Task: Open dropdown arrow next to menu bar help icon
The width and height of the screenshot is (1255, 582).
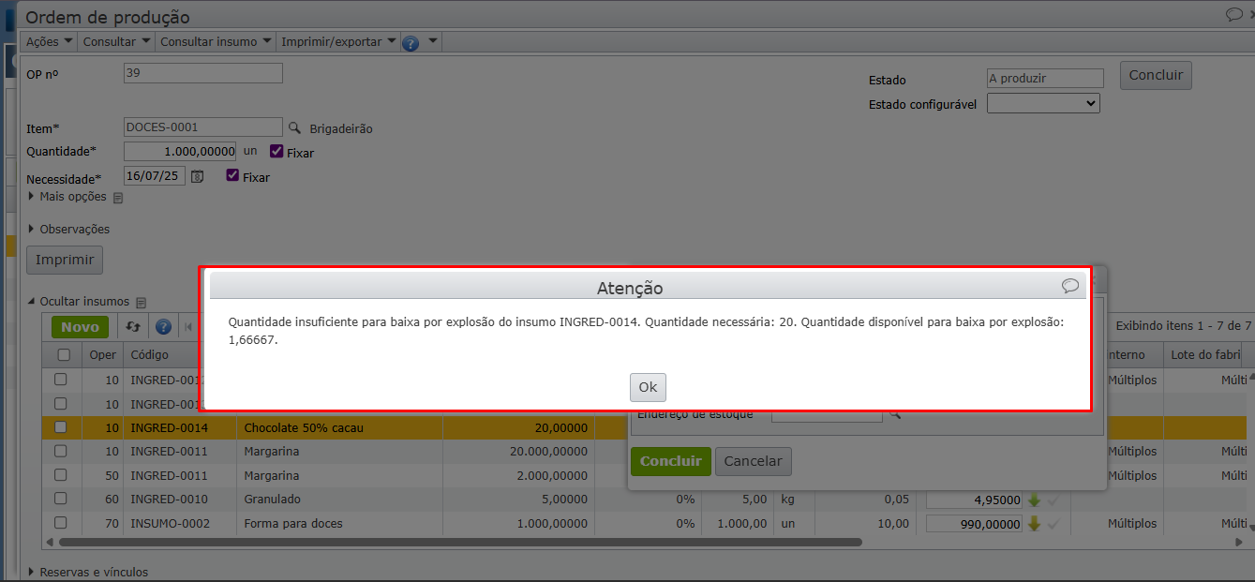Action: tap(432, 41)
